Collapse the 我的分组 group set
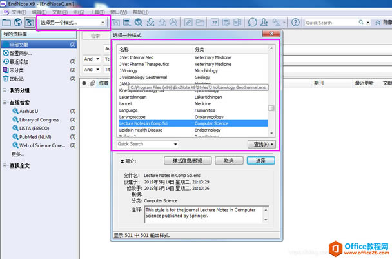 5,90
